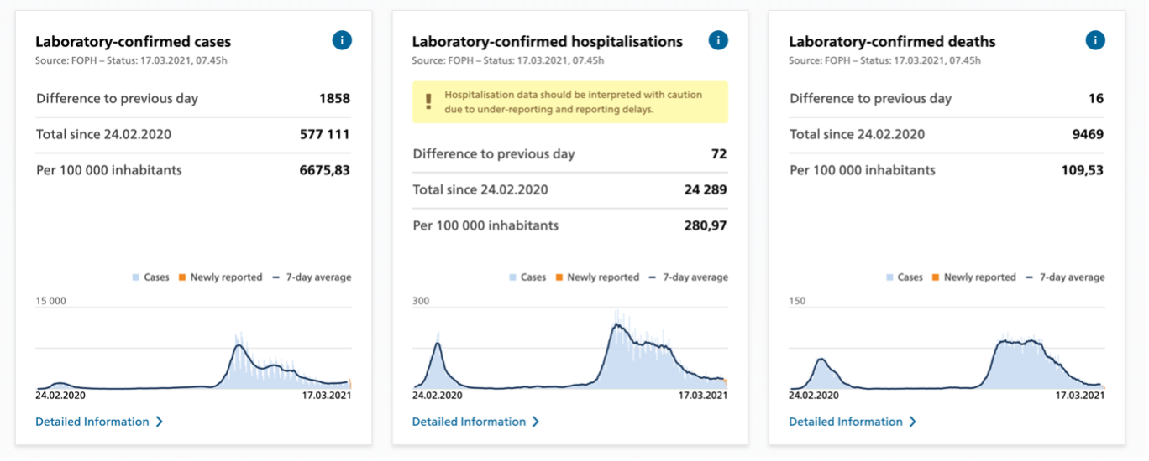Click the chevron beside deaths Detailed Information

click(913, 422)
